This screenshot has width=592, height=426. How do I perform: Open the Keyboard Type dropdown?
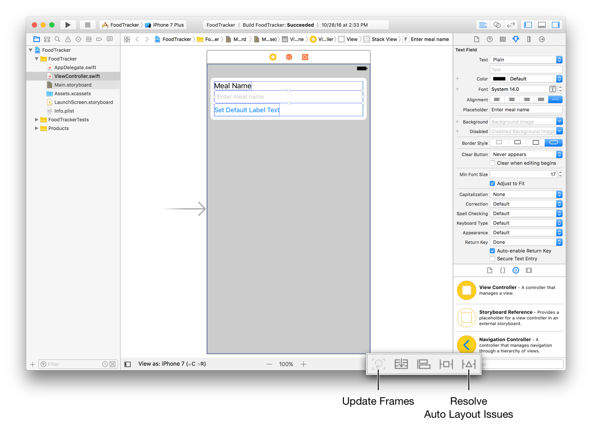point(526,223)
